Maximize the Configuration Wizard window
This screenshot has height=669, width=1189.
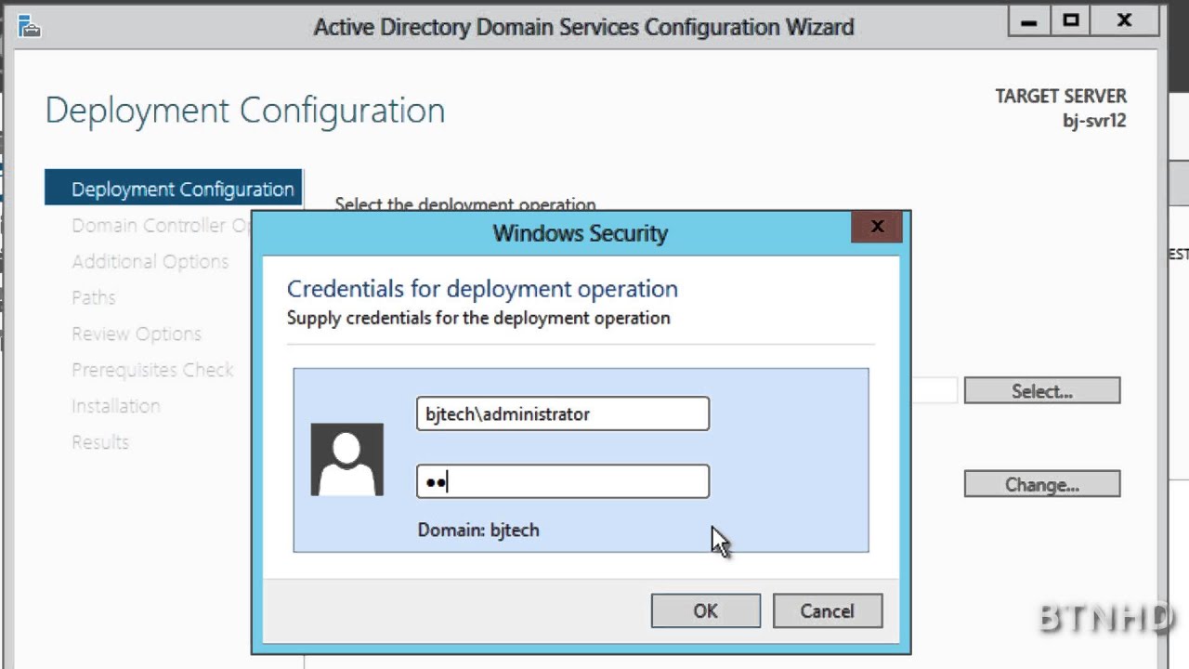click(1071, 20)
